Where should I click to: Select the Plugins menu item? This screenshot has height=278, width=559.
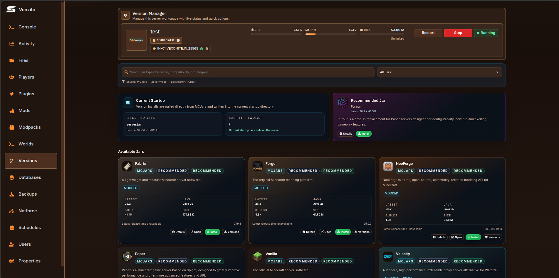pyautogui.click(x=31, y=94)
